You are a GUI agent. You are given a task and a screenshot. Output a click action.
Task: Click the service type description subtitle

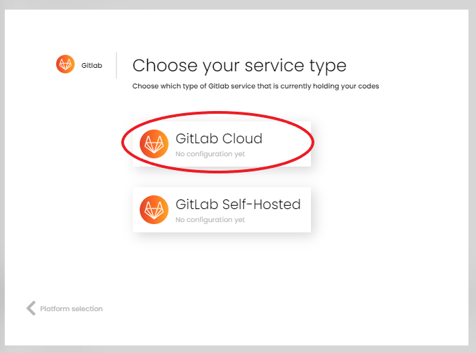(x=255, y=86)
